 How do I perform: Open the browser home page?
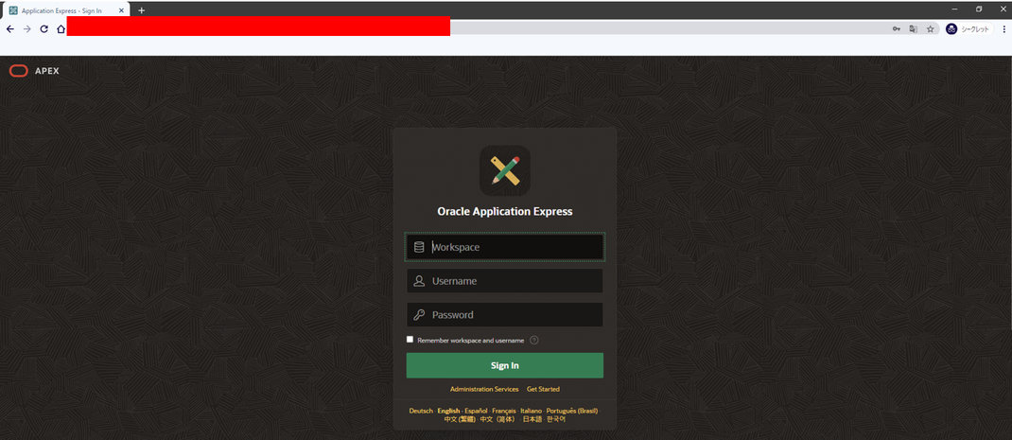tap(61, 29)
